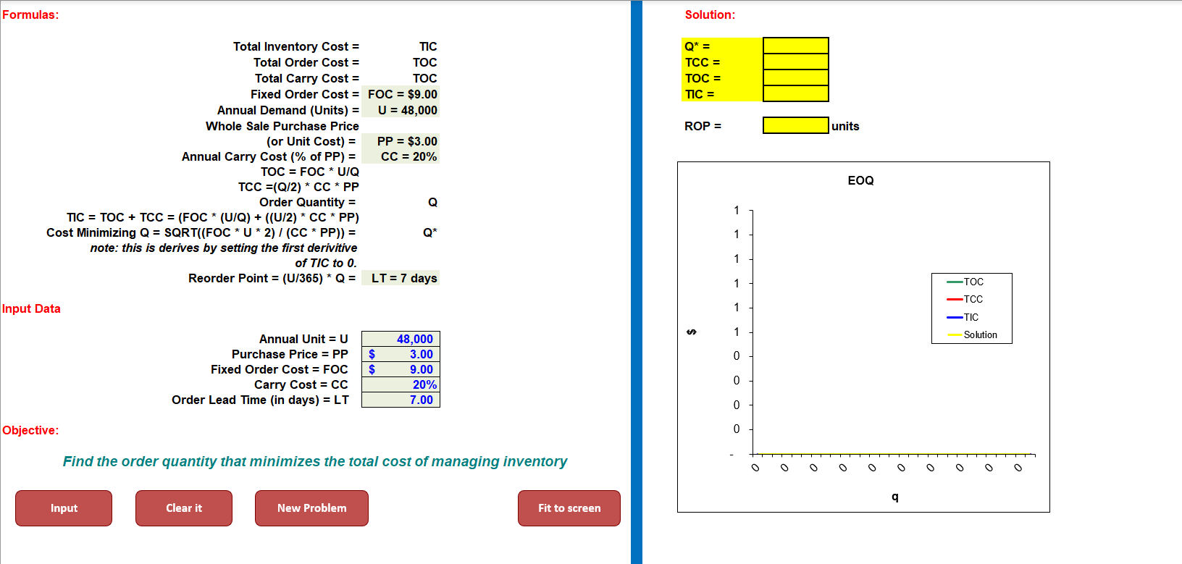
Task: Select the "PP = $3.00" cell
Action: coord(401,141)
